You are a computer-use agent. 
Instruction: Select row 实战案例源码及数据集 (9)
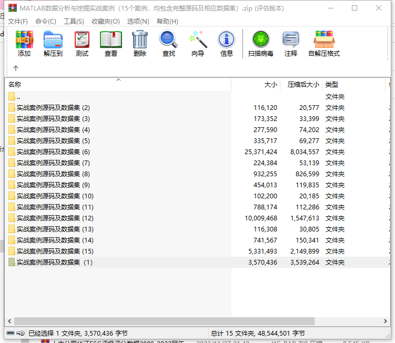[198, 185]
